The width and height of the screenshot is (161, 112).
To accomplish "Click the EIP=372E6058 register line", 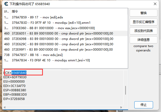I will click(14, 99).
